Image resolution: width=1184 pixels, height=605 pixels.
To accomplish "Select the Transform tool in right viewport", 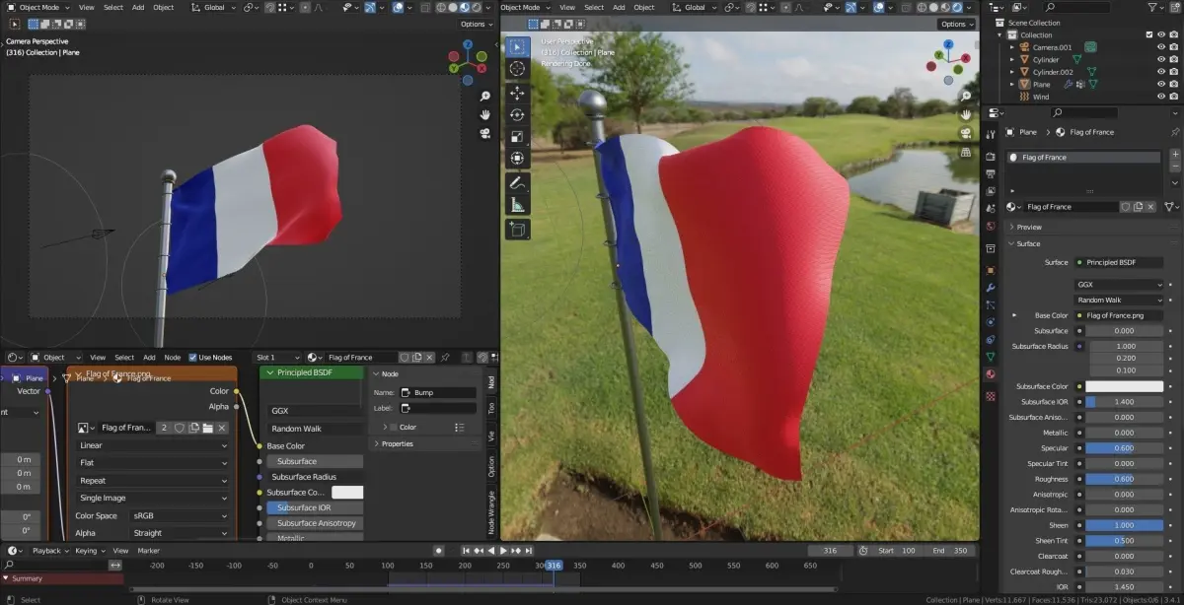I will (518, 159).
